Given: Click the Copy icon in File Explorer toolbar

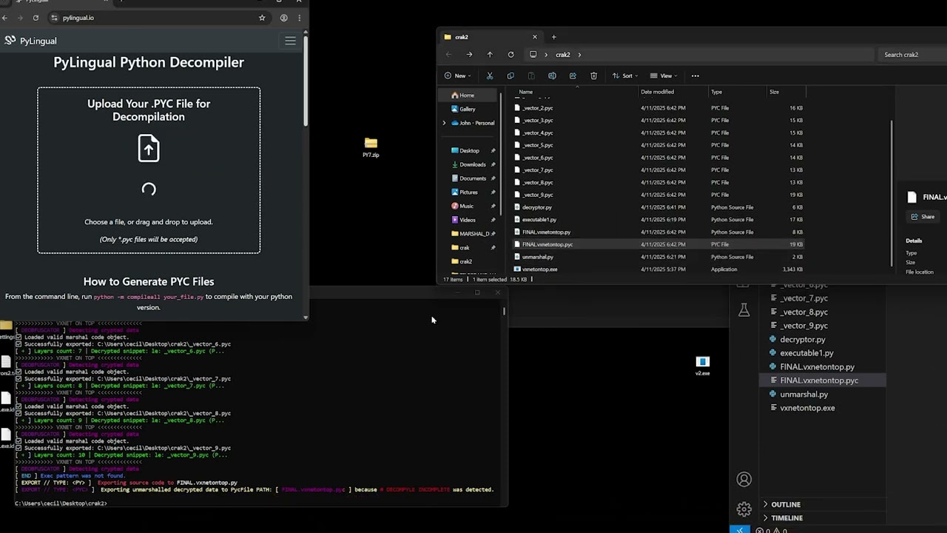Looking at the screenshot, I should click(x=510, y=76).
